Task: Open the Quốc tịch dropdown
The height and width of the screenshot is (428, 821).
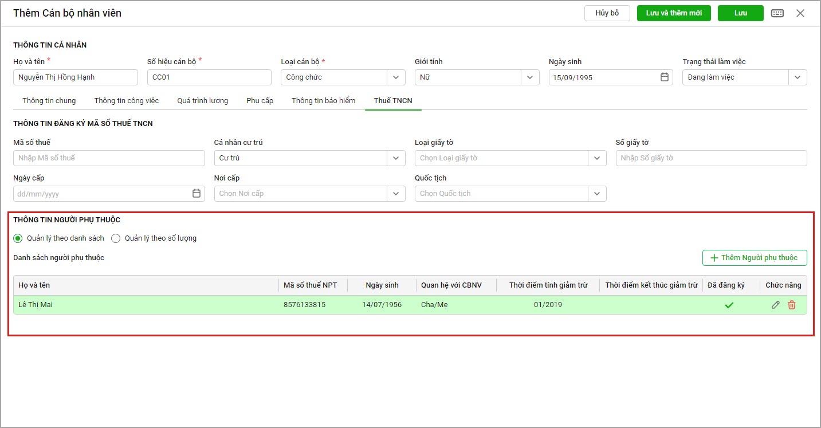Action: 597,194
